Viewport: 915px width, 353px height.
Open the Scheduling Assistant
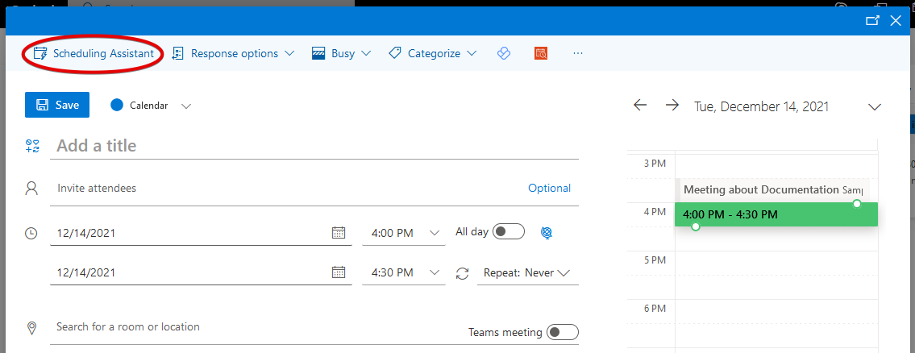(94, 53)
